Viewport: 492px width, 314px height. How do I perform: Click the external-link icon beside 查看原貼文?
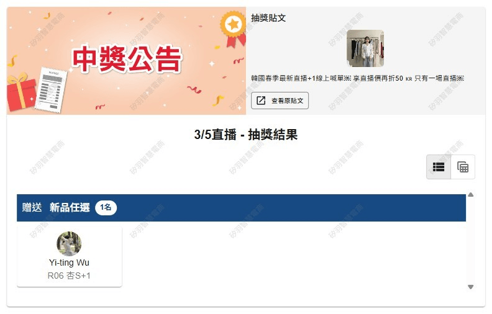point(261,101)
